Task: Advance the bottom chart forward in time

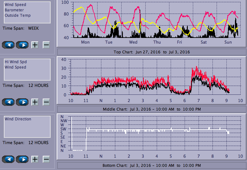Action: point(22,159)
